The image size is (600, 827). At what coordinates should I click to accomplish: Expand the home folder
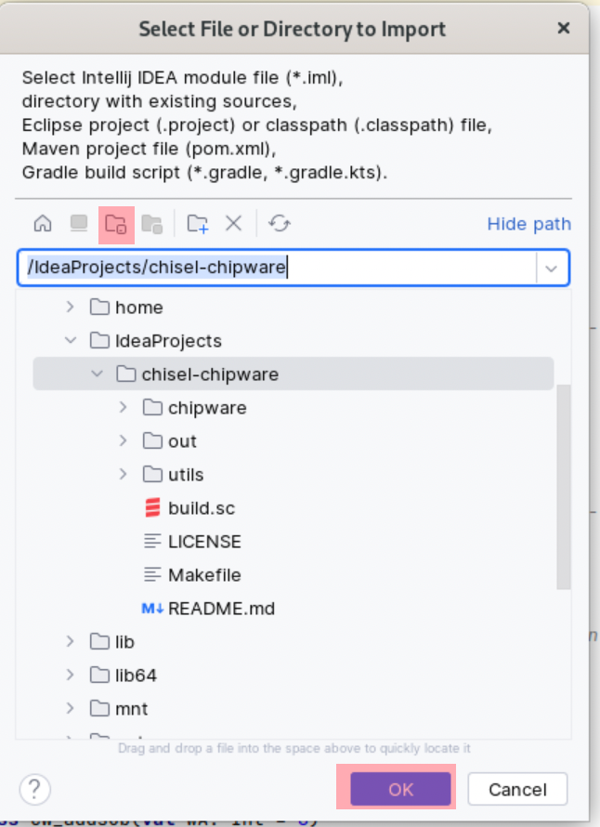click(x=70, y=307)
